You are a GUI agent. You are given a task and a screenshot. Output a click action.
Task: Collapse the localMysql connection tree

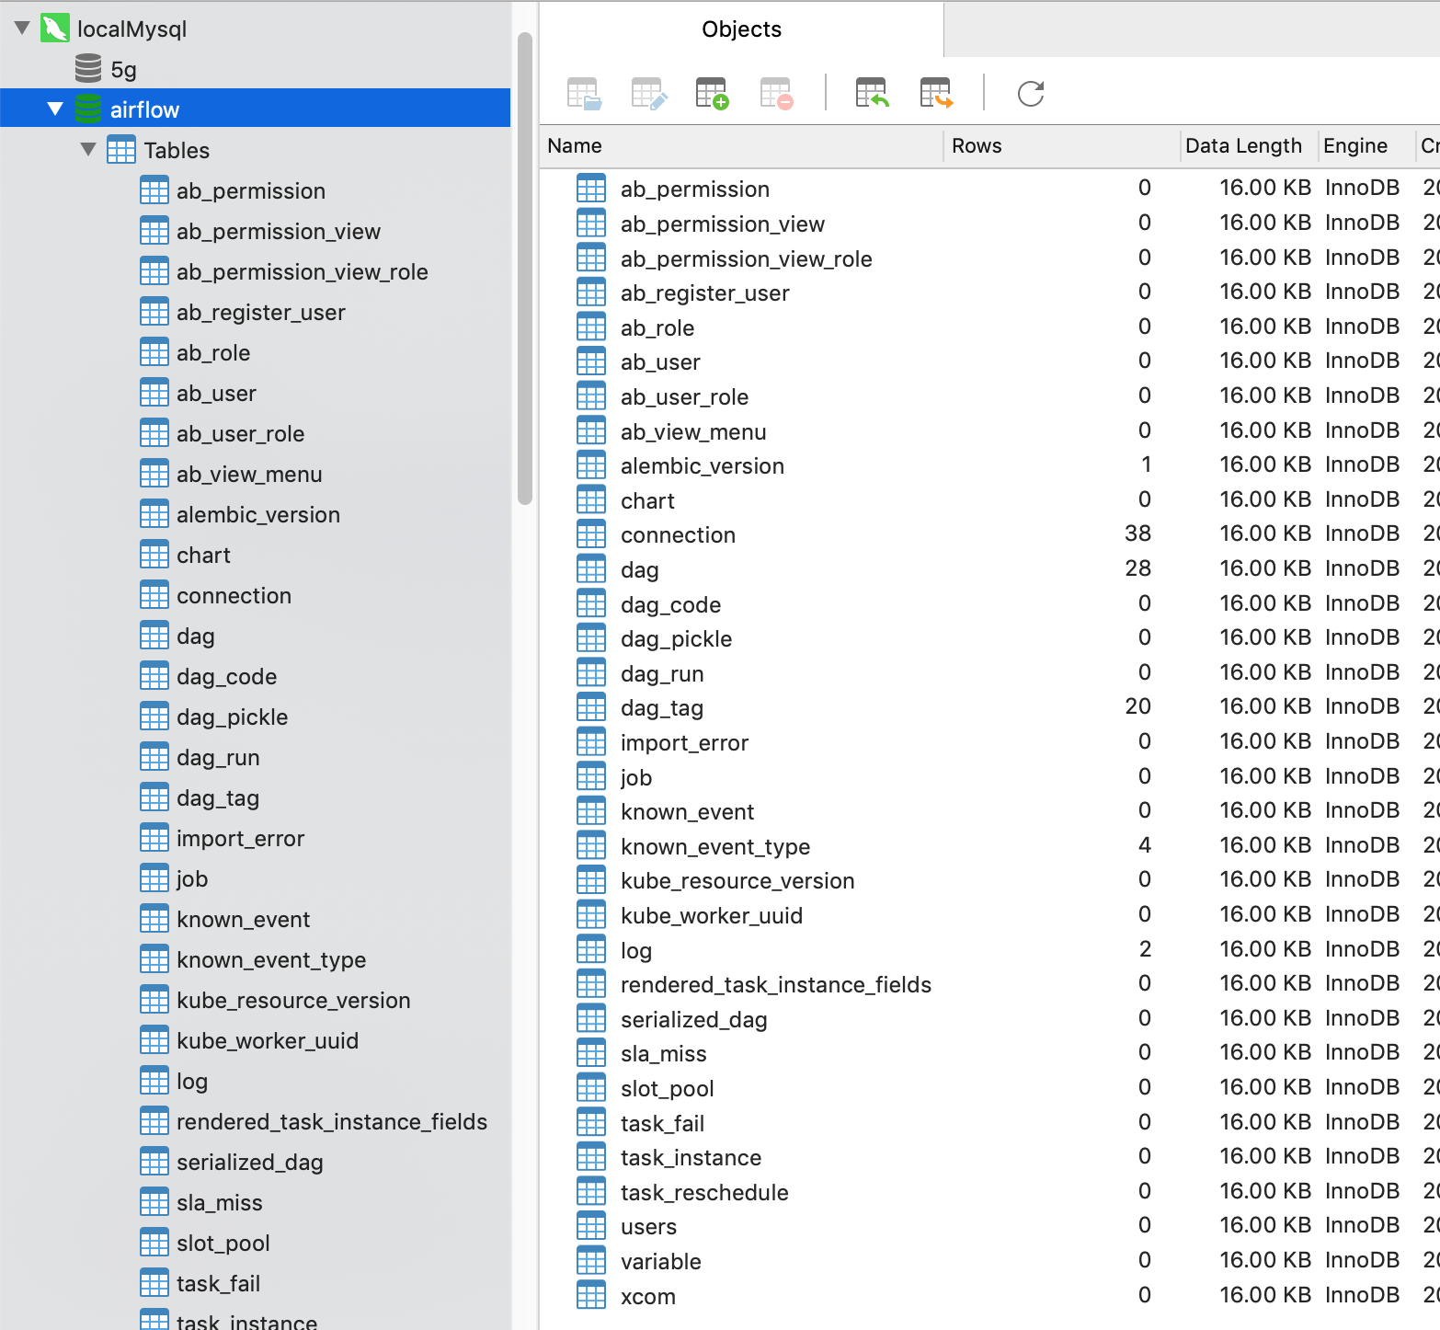coord(23,29)
